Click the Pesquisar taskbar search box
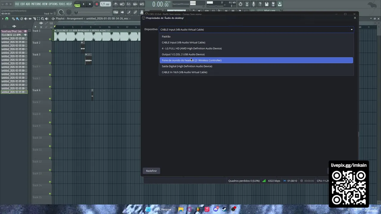This screenshot has width=381, height=214. (165, 209)
